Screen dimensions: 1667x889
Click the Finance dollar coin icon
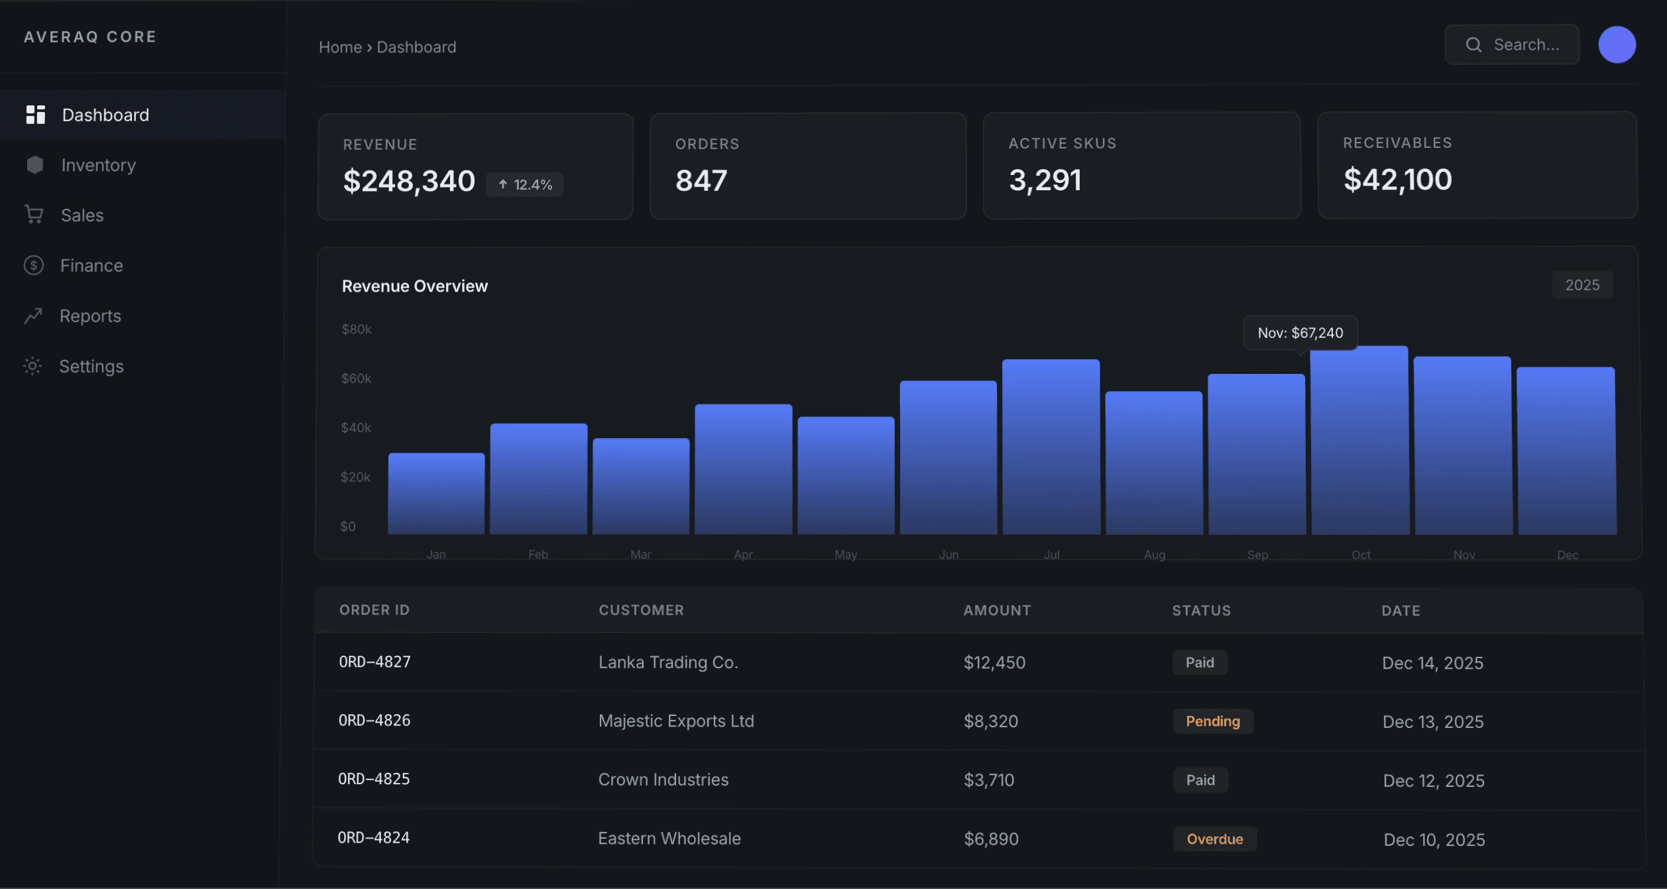(x=34, y=265)
